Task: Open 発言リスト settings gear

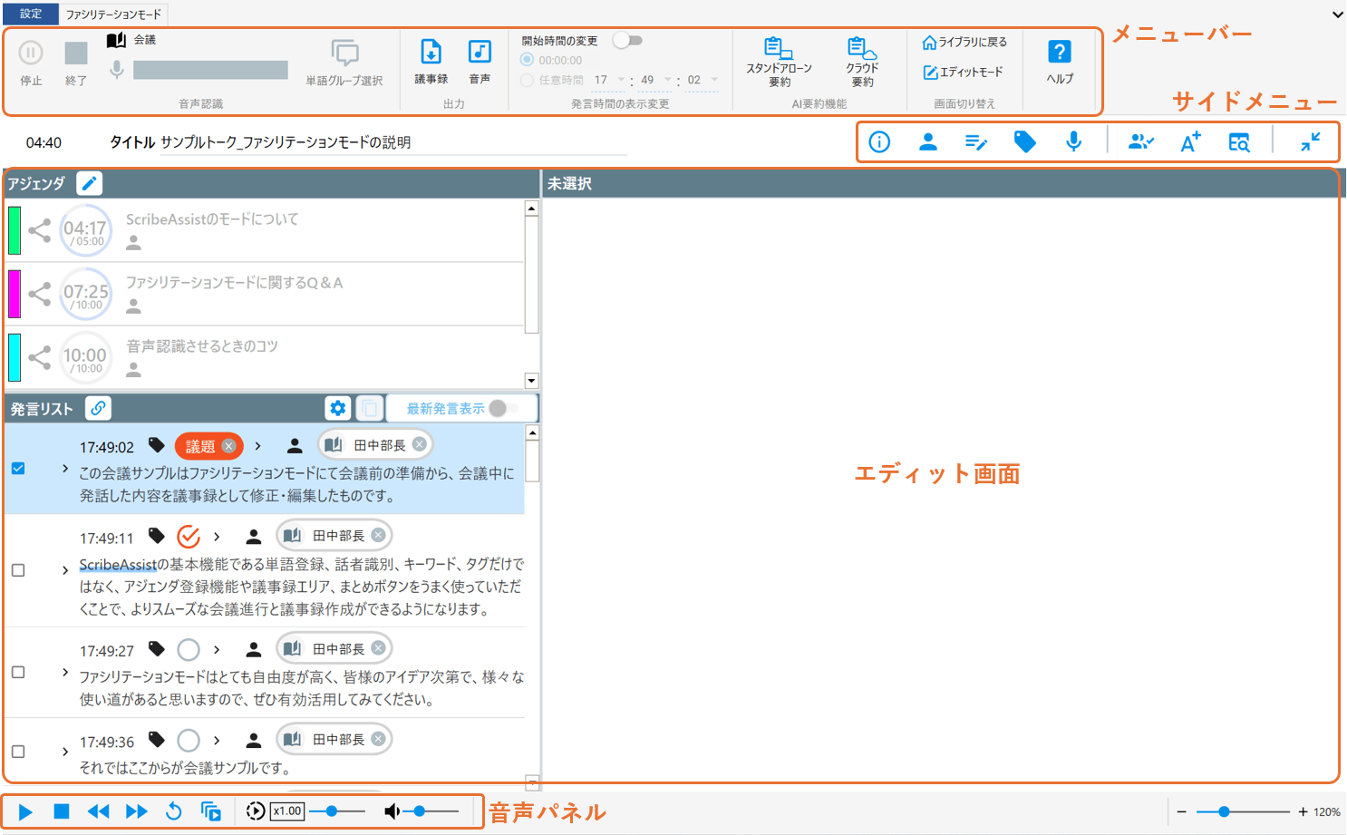Action: click(x=337, y=408)
